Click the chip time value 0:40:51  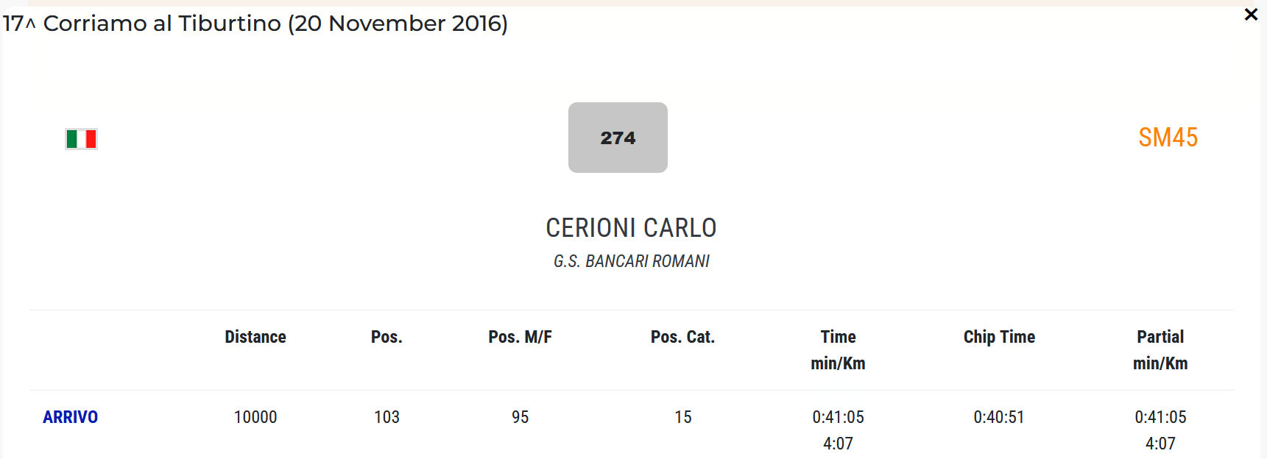click(x=999, y=417)
